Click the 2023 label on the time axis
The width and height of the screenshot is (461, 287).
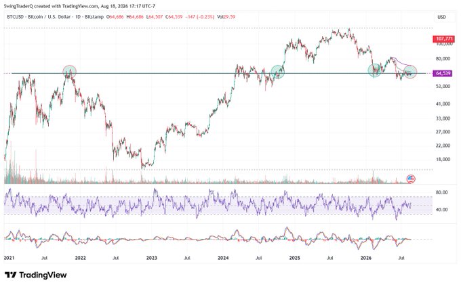(x=152, y=258)
